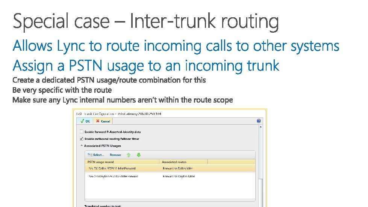This screenshot has width=368, height=207.
Task: Move usage up with green up arrow
Action: 129,155
